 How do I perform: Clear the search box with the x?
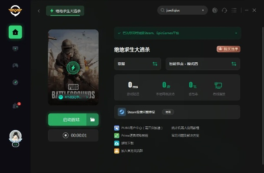point(203,10)
